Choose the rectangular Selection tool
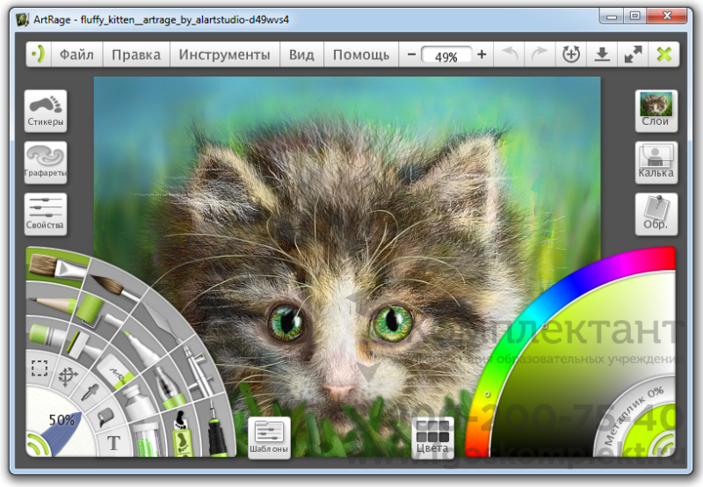 39,368
